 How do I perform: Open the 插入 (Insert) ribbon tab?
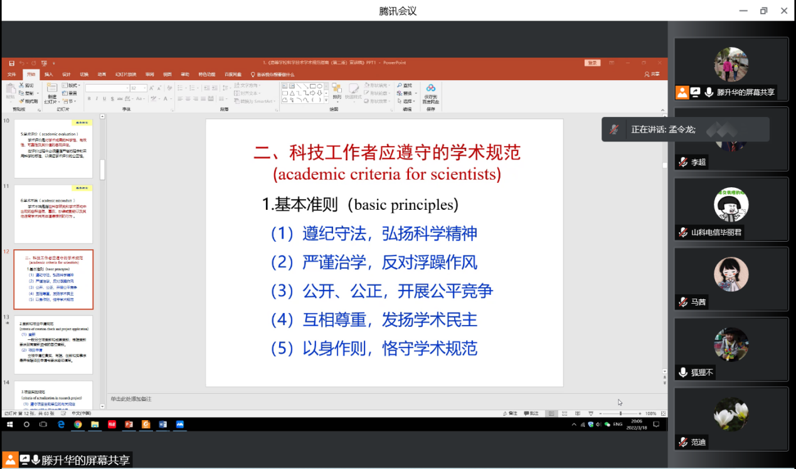(x=48, y=74)
